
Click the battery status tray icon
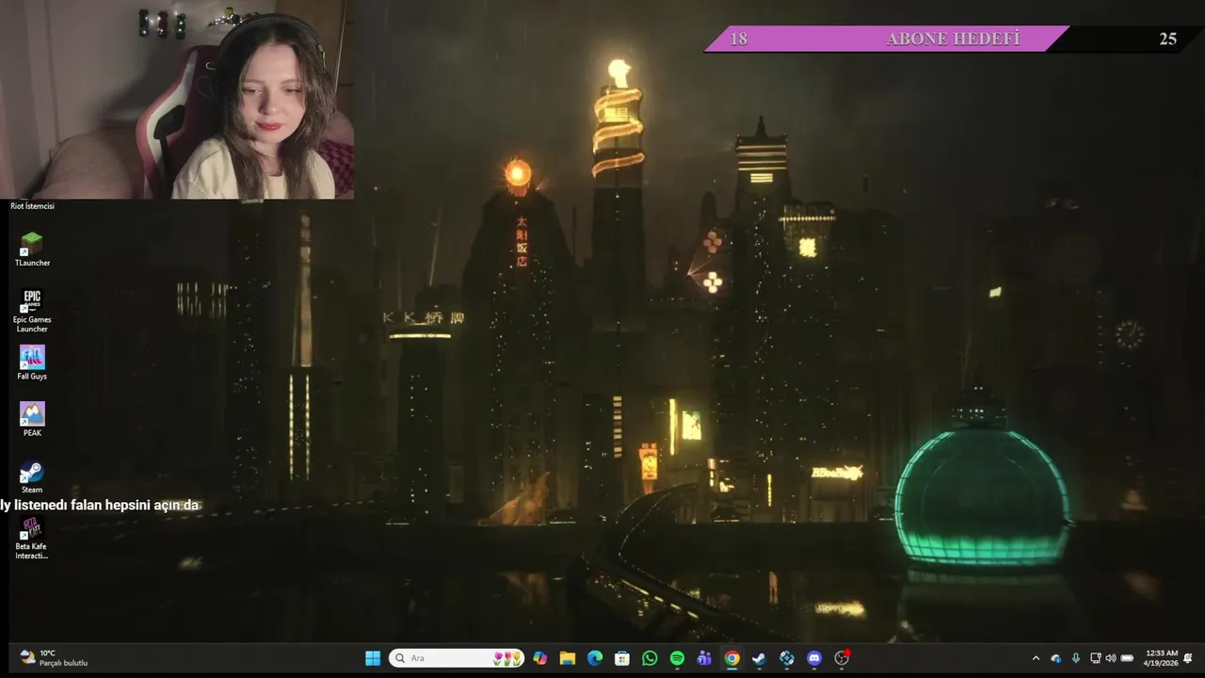pos(1127,658)
